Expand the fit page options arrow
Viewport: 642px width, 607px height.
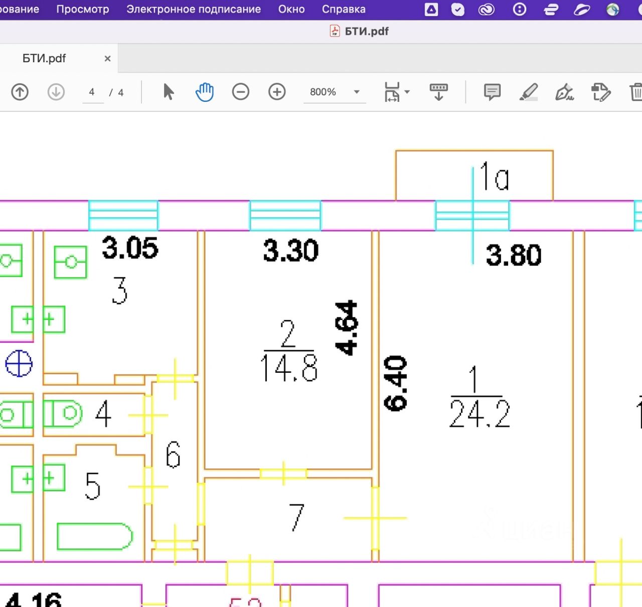407,92
